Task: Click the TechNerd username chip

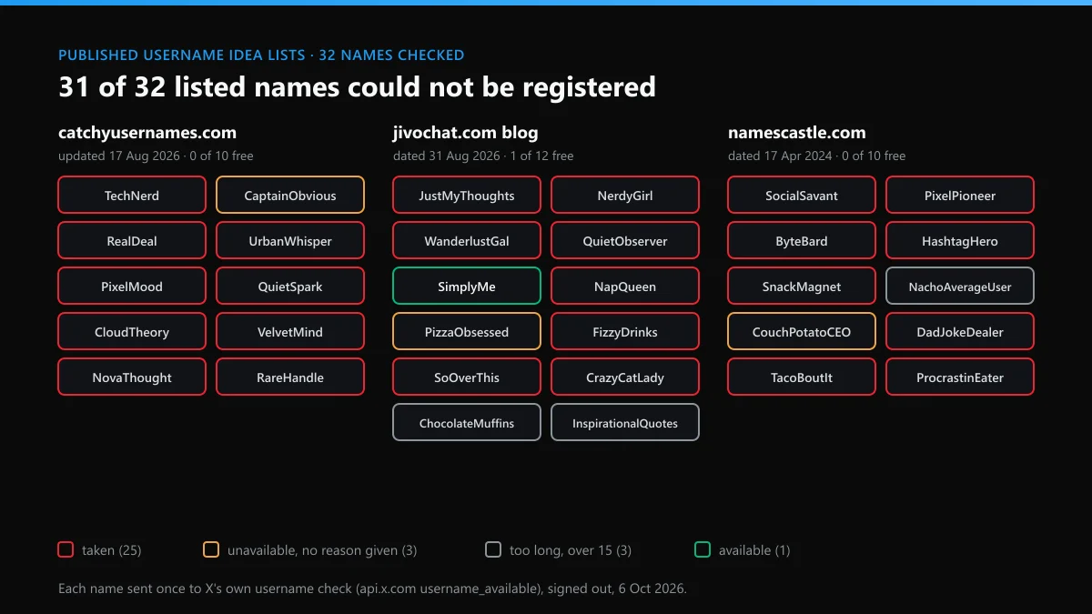Action: pyautogui.click(x=132, y=196)
